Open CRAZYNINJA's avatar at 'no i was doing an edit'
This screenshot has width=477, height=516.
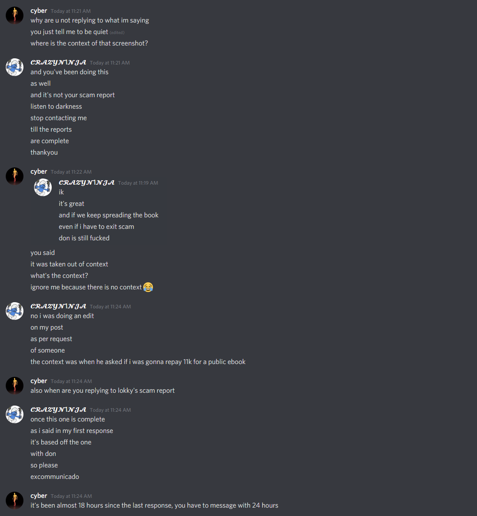(15, 311)
